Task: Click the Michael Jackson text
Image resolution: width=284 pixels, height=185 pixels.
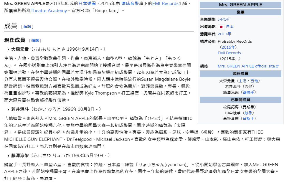Action: pyautogui.click(x=113, y=139)
